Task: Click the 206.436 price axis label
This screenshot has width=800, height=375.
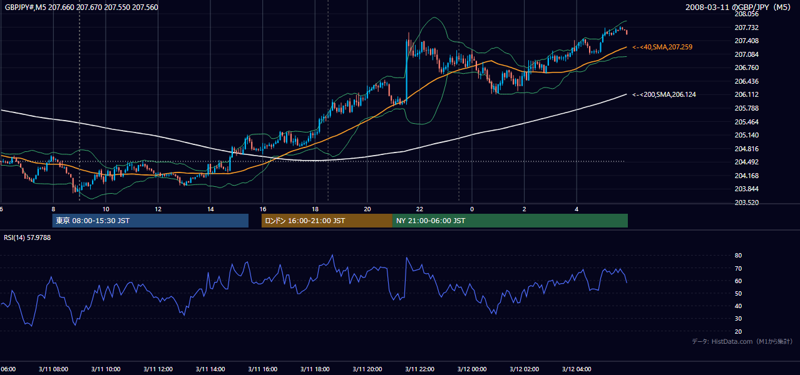Action: click(x=747, y=81)
